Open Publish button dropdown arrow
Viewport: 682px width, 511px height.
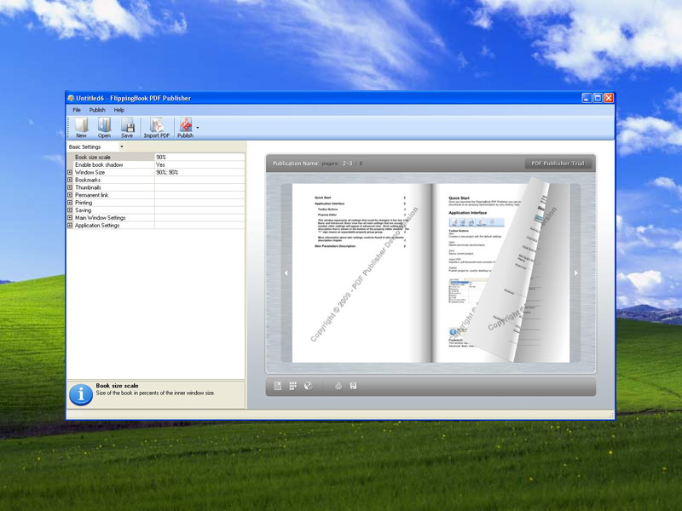pyautogui.click(x=198, y=128)
